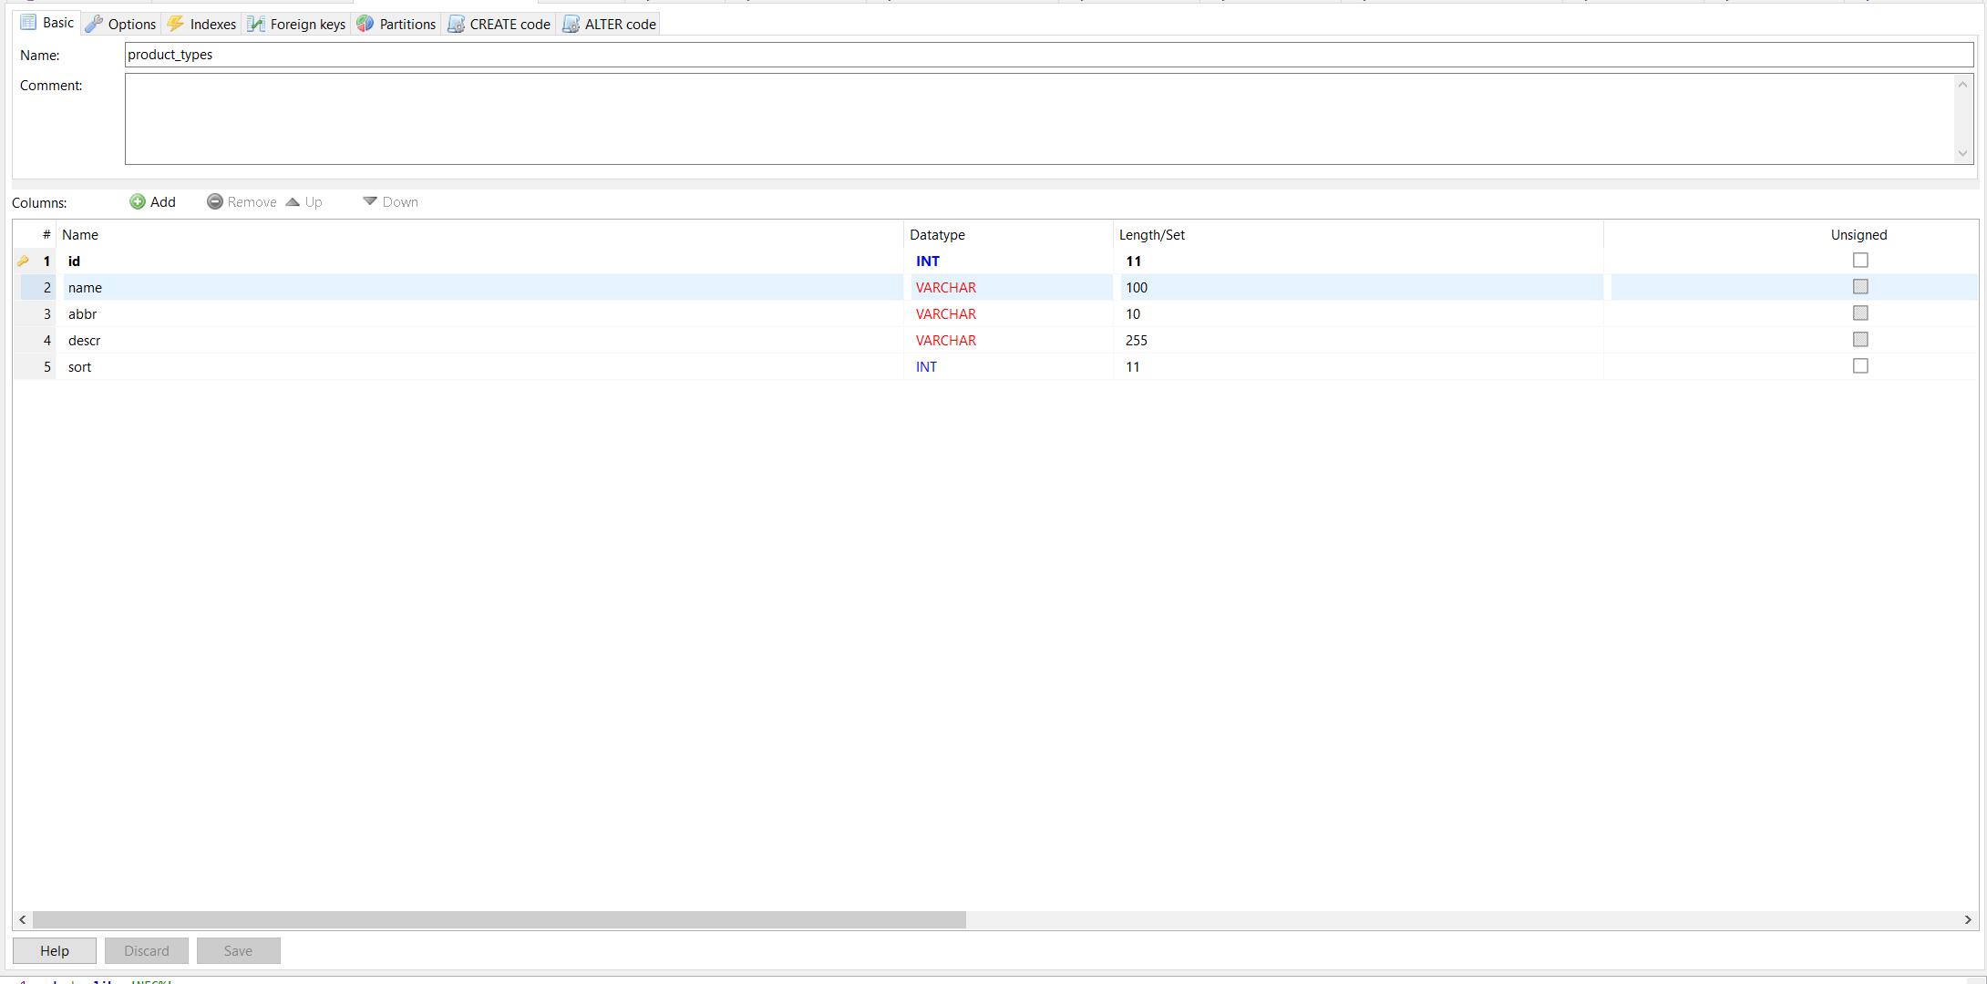The height and width of the screenshot is (984, 1987).
Task: Enable Unsigned for the sort column
Action: click(x=1860, y=365)
